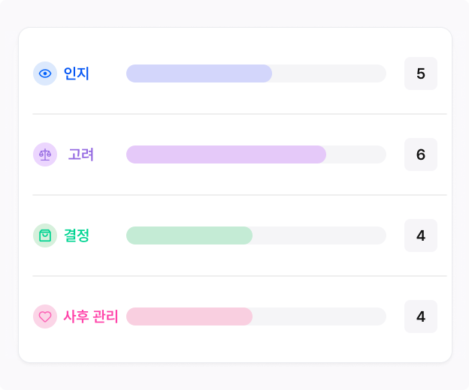Image resolution: width=469 pixels, height=390 pixels.
Task: Select the 인지 stage label
Action: click(x=77, y=73)
